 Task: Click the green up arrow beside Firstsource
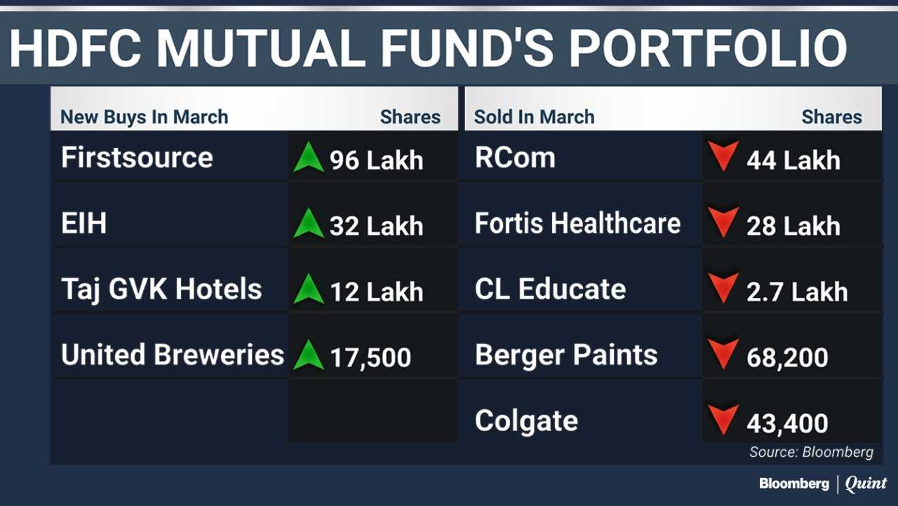(x=308, y=158)
